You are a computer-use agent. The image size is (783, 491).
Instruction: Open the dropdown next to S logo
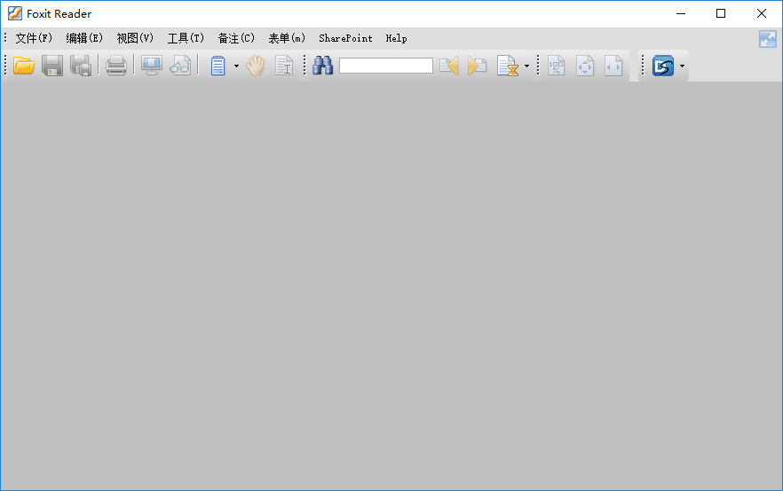point(682,66)
